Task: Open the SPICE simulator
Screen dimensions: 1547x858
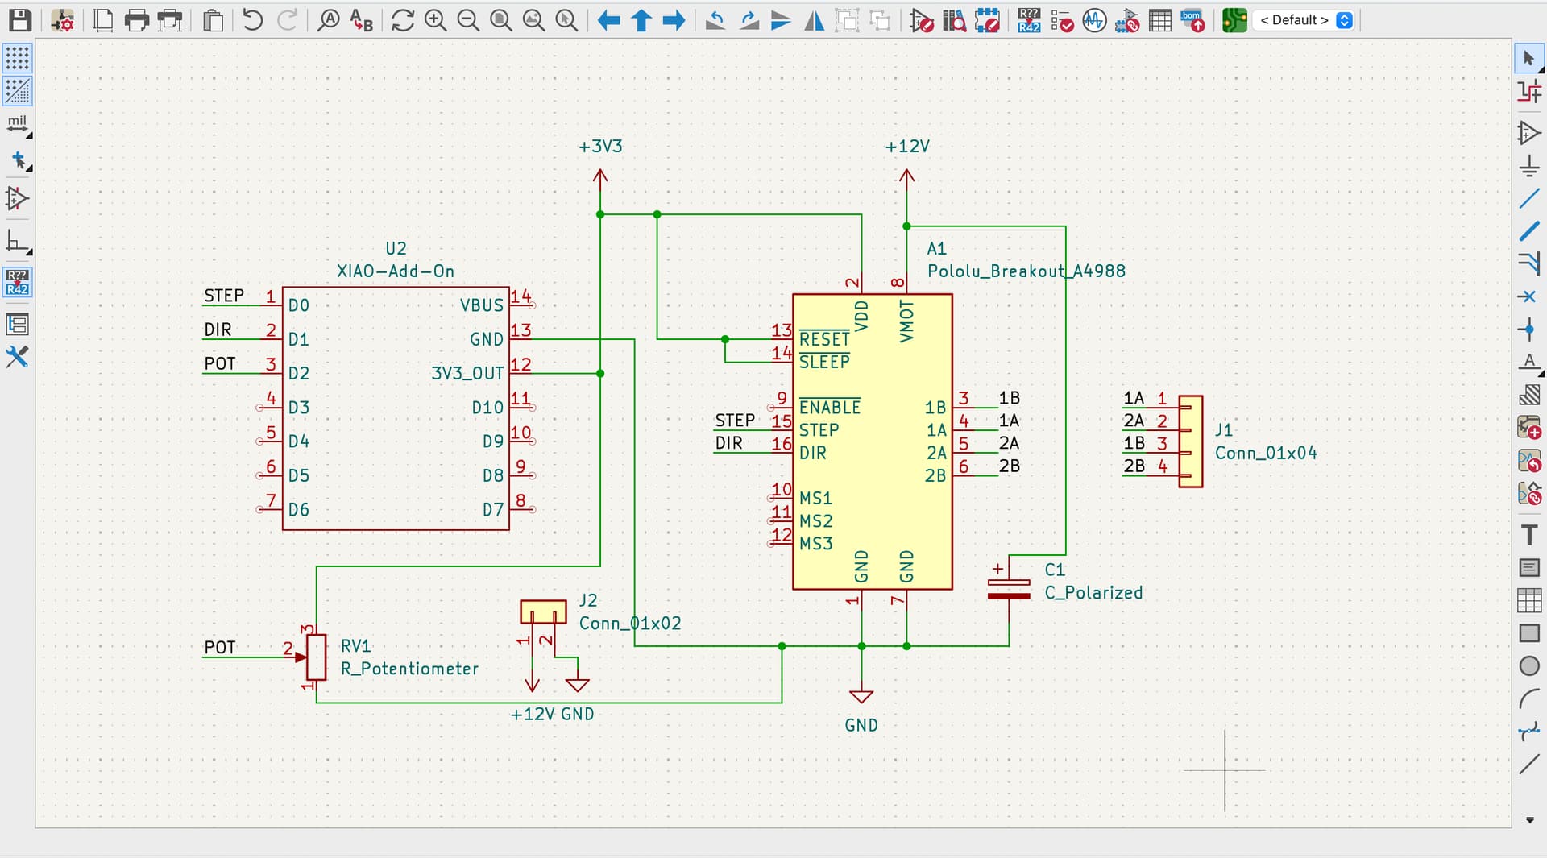Action: pyautogui.click(x=1094, y=20)
